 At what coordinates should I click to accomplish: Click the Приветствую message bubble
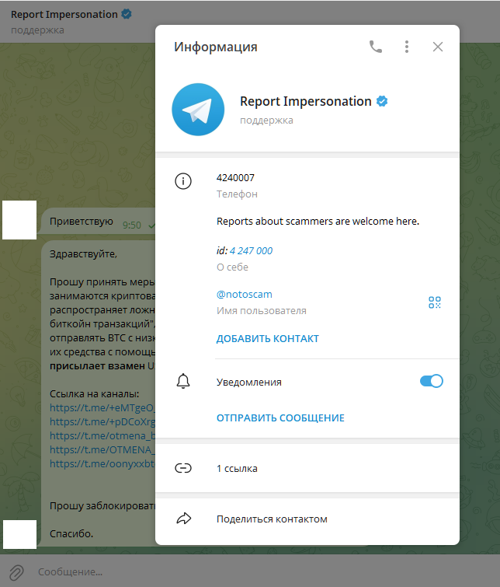pyautogui.click(x=98, y=222)
